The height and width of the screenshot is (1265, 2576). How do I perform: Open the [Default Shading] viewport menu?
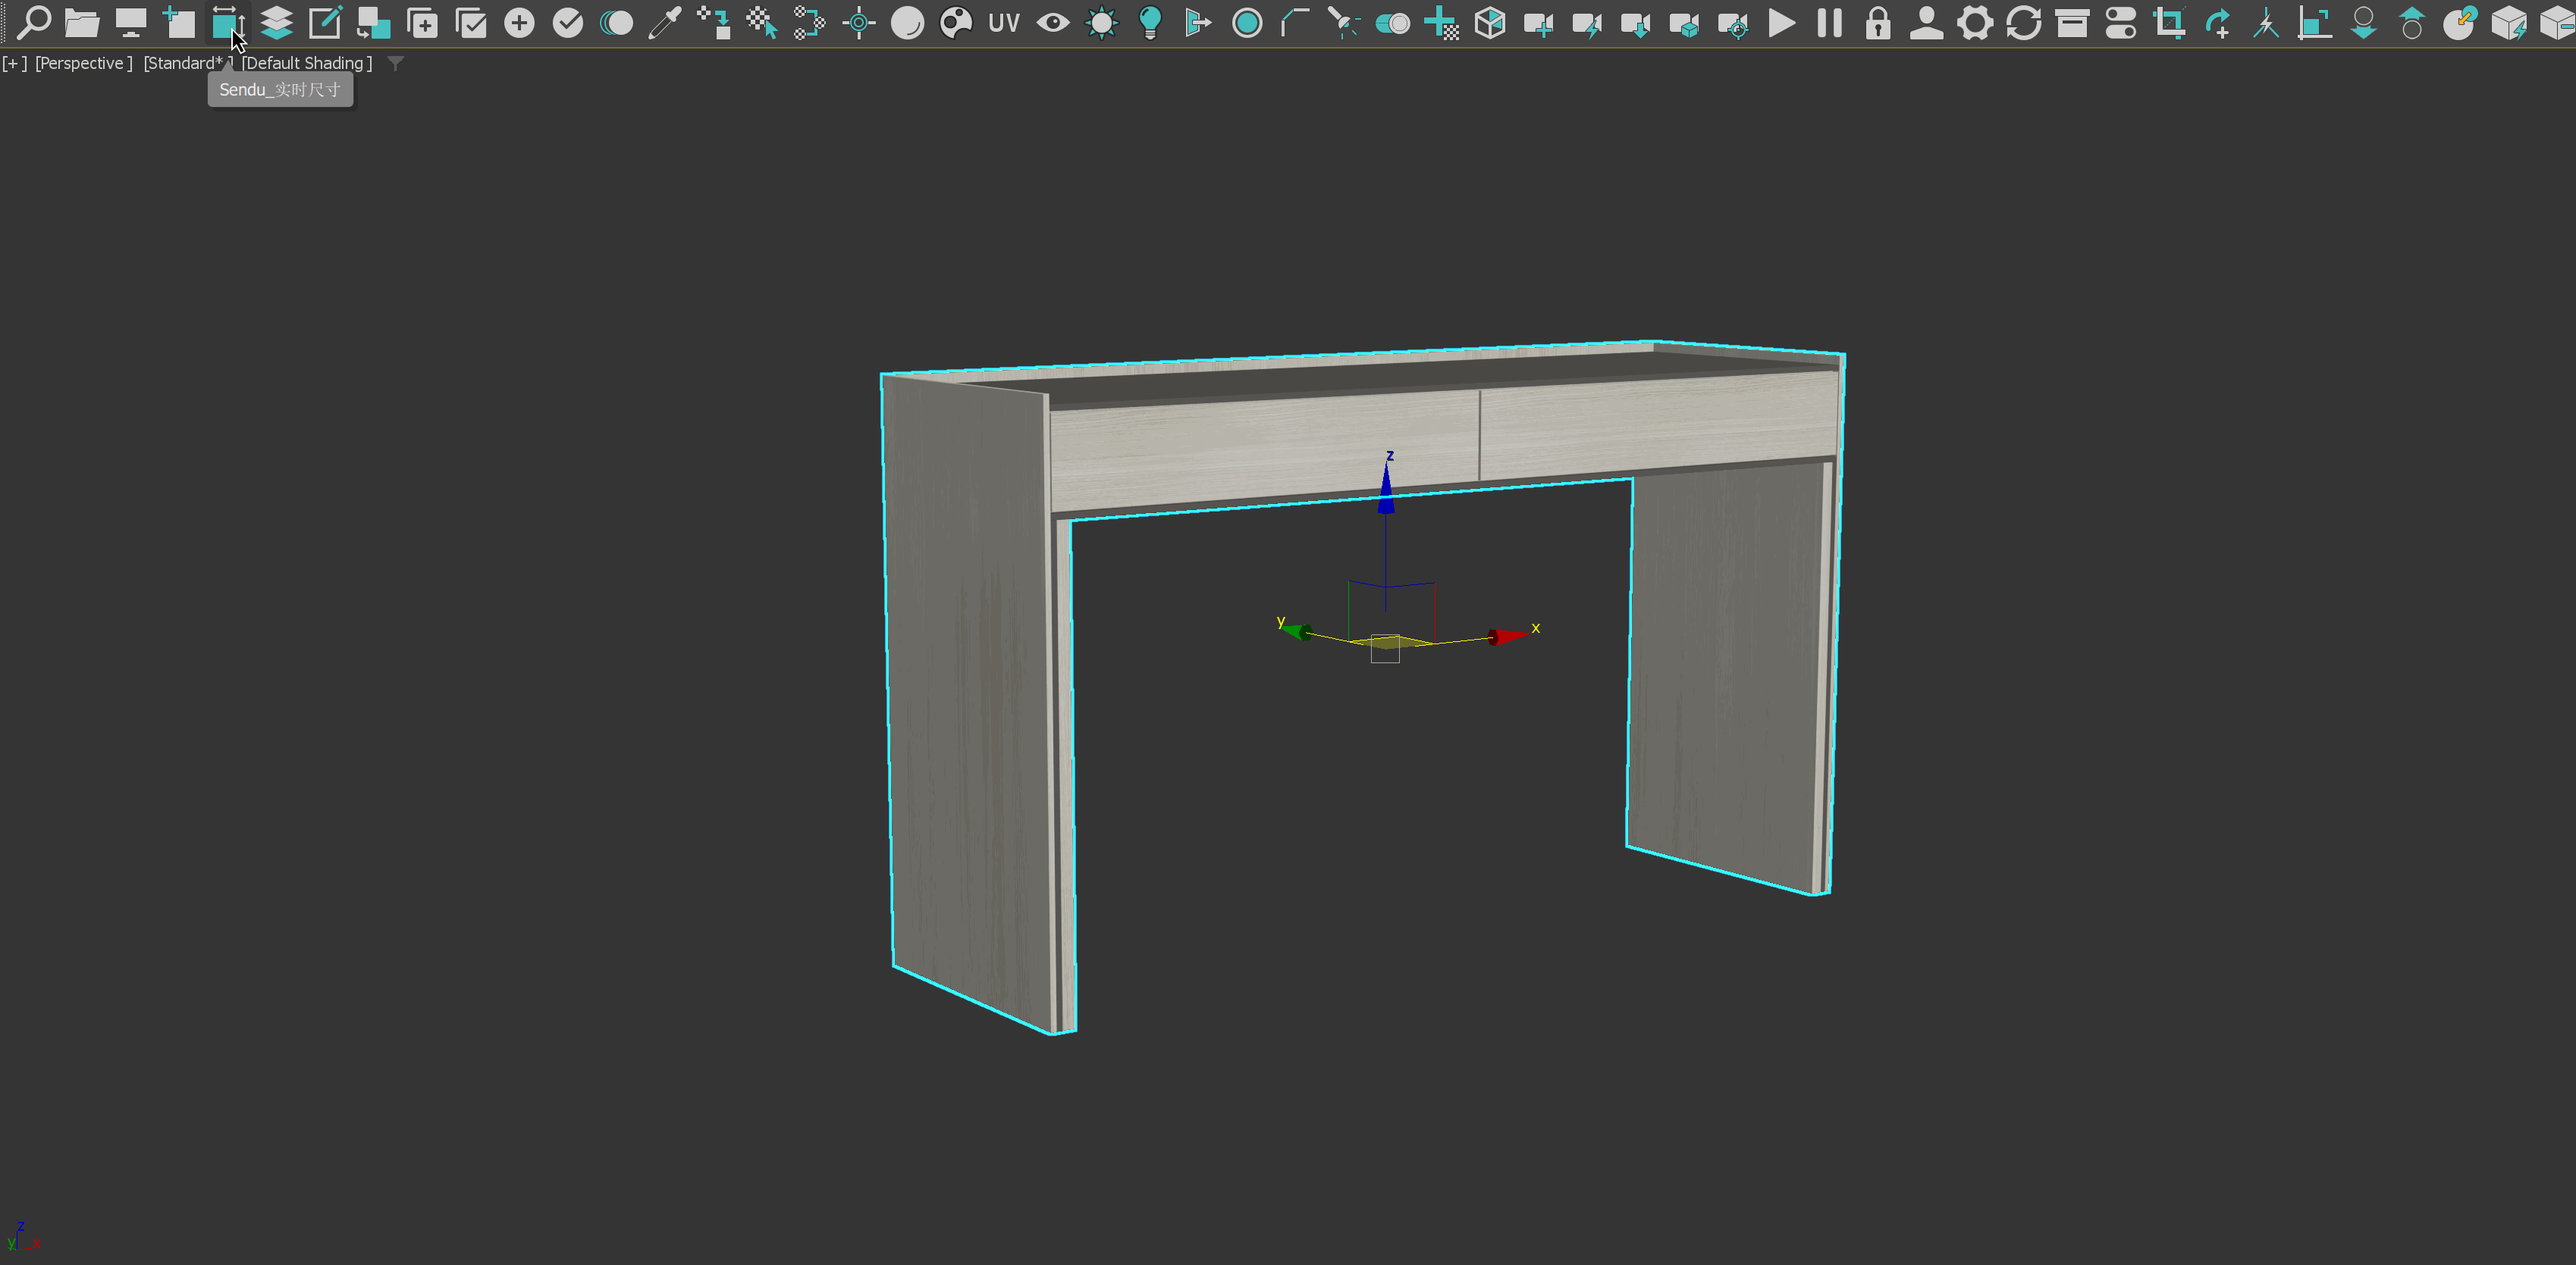[x=307, y=63]
